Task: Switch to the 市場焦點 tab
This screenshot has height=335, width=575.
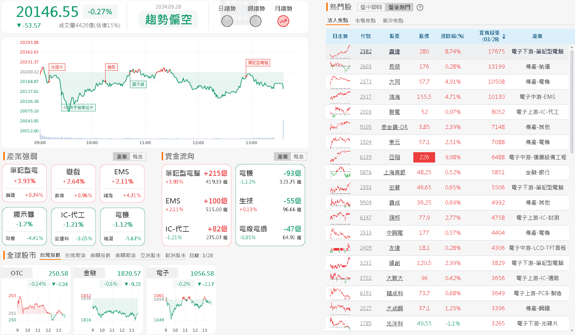Action: coord(365,21)
